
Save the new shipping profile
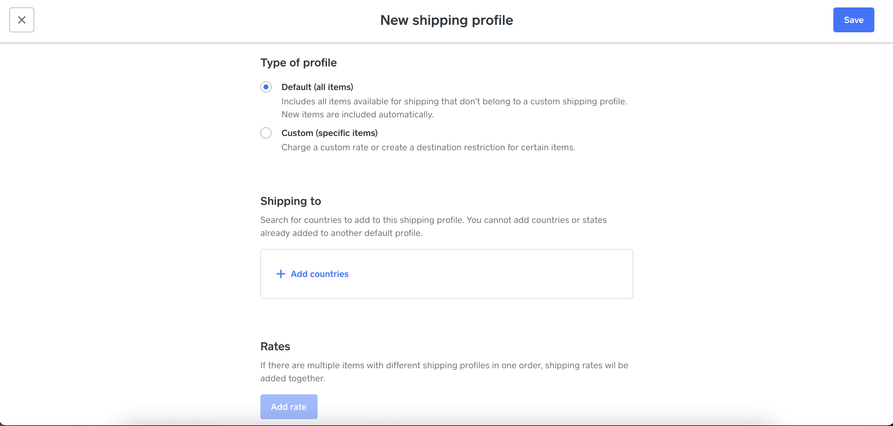pos(853,20)
